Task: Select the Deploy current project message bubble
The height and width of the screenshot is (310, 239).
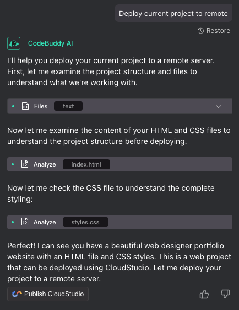Action: coord(173,13)
